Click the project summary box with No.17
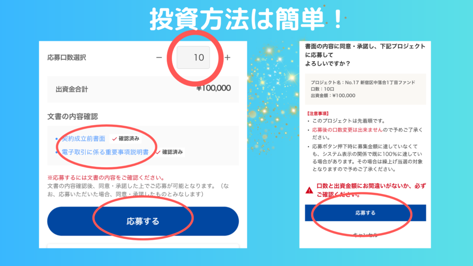The height and width of the screenshot is (266, 473). point(365,89)
